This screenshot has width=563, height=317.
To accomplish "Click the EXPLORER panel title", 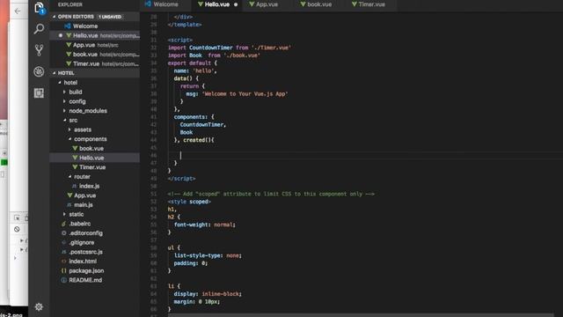I will 70,4.
